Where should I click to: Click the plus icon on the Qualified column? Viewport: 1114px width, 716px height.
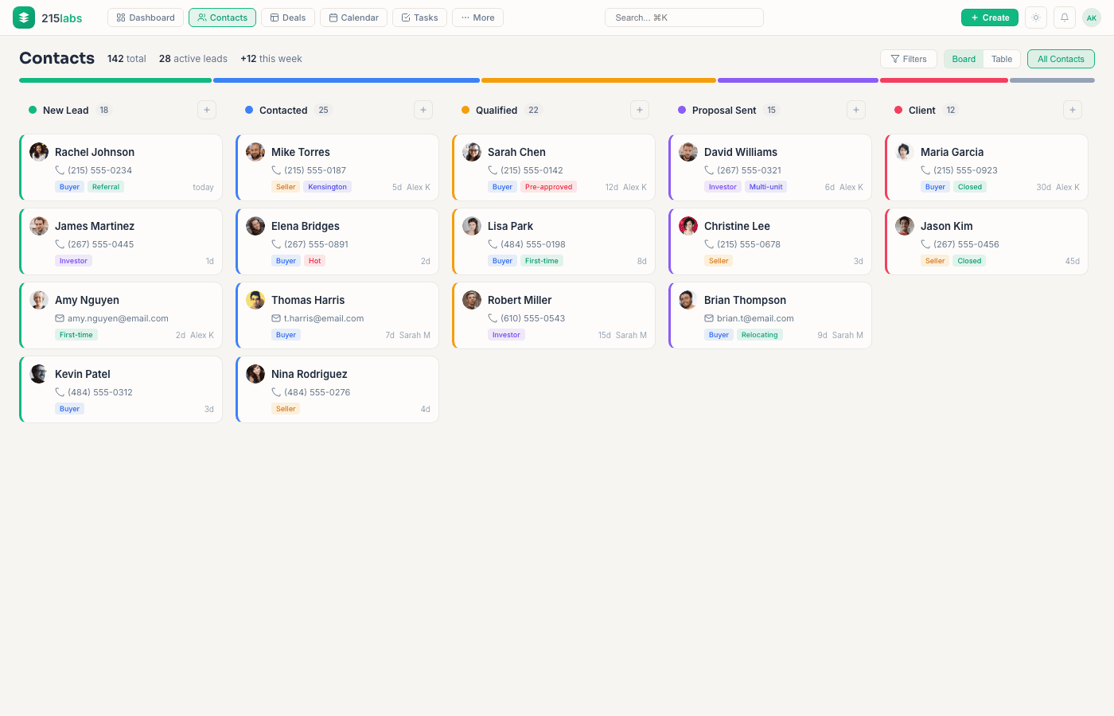pos(640,109)
